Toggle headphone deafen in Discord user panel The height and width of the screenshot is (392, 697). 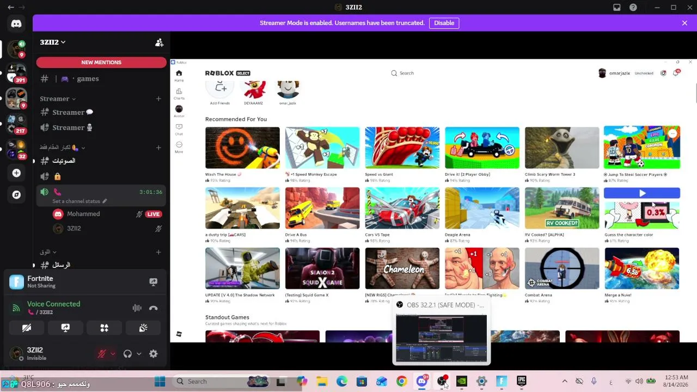coord(127,354)
